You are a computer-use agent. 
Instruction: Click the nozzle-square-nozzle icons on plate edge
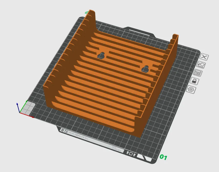tap(131, 154)
